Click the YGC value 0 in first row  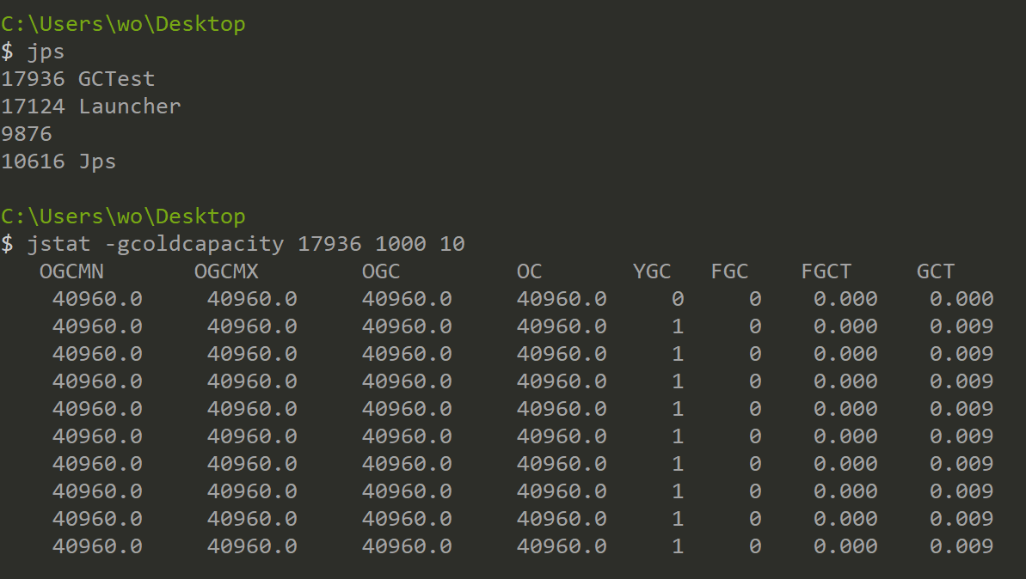point(678,299)
